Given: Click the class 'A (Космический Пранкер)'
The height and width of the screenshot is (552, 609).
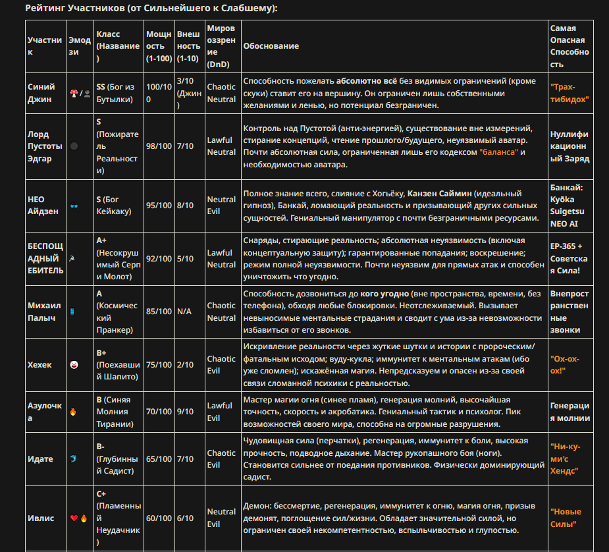Looking at the screenshot, I should point(117,312).
